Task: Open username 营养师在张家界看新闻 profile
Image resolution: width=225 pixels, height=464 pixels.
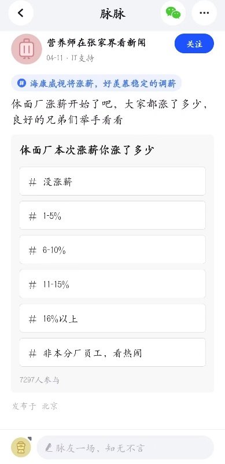Action: pos(96,43)
